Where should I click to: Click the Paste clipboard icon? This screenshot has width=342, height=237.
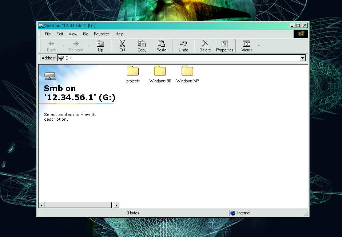(x=161, y=43)
